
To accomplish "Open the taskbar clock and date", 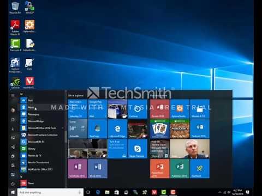I will (237, 192).
